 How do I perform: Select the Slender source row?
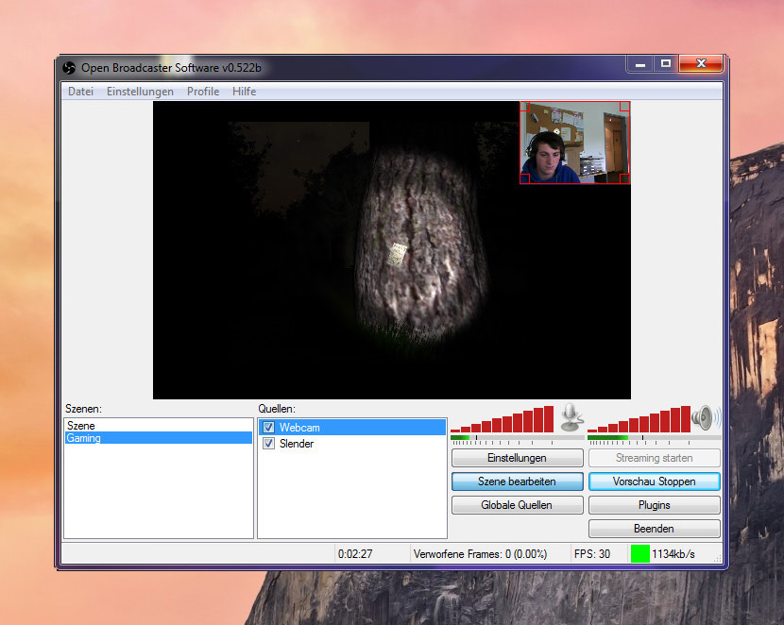pos(352,443)
